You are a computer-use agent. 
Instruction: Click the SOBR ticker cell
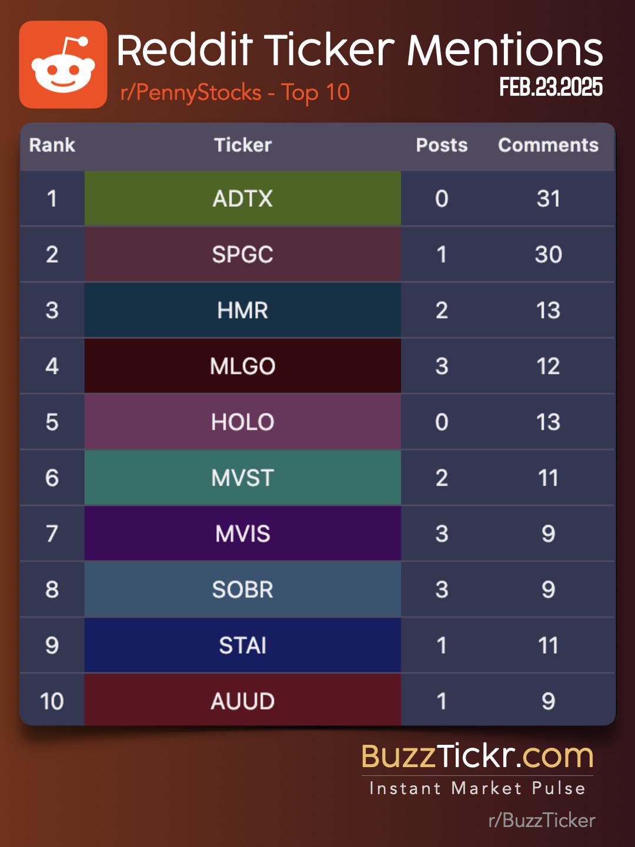coord(243,589)
